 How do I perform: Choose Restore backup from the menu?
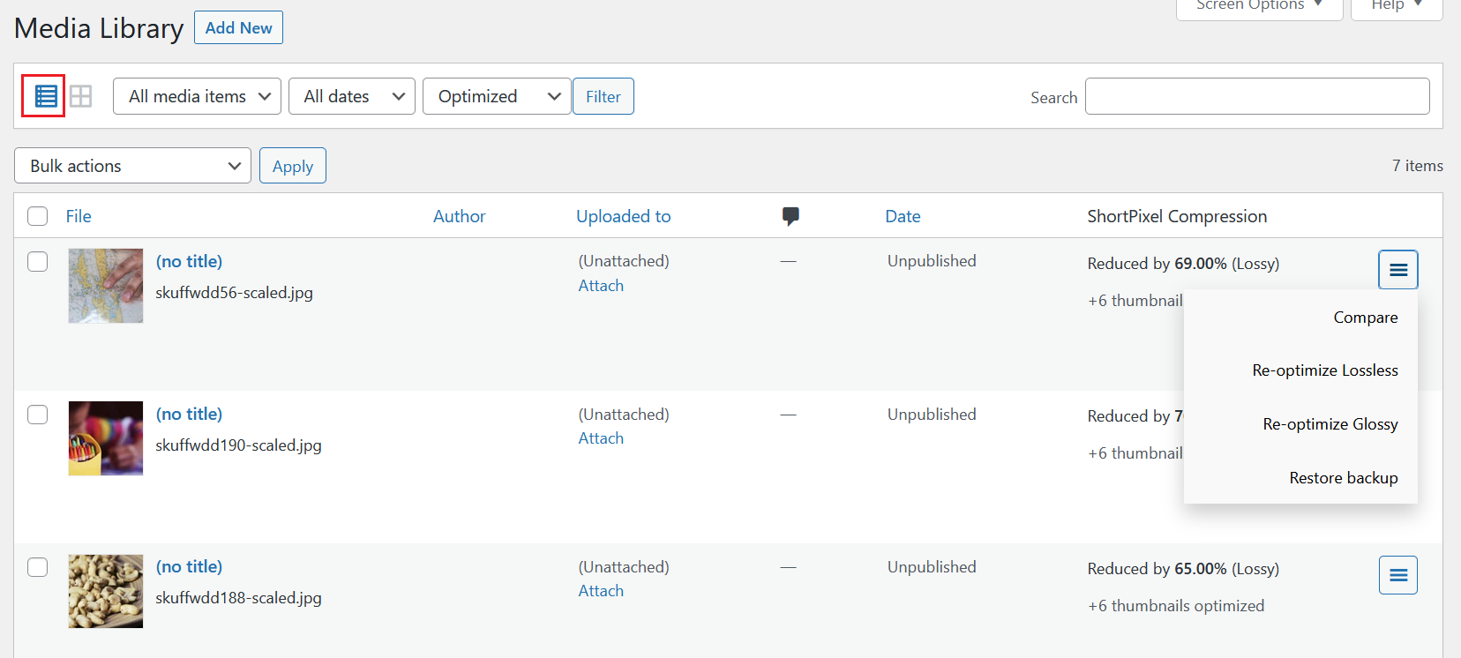pos(1343,478)
